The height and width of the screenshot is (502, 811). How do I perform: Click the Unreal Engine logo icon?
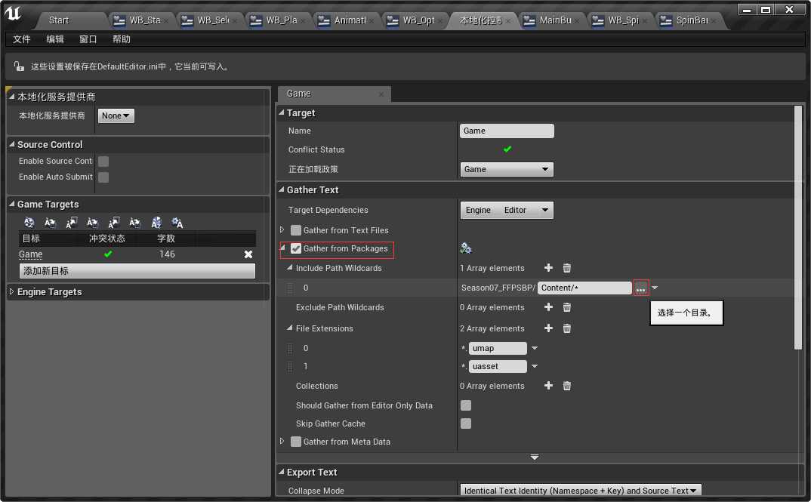(x=13, y=13)
